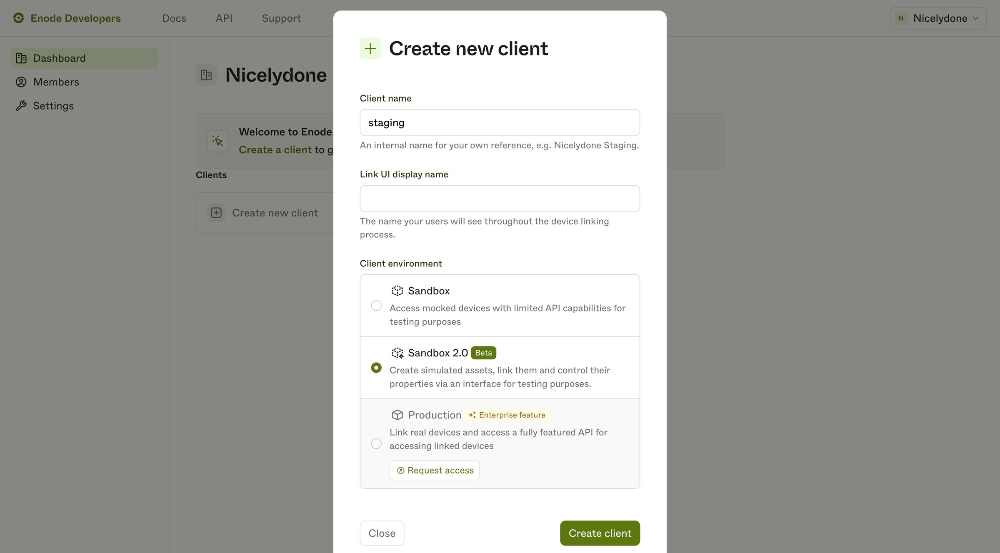This screenshot has height=553, width=1000.
Task: Click the Enterprise feature sparkle icon
Action: click(472, 415)
